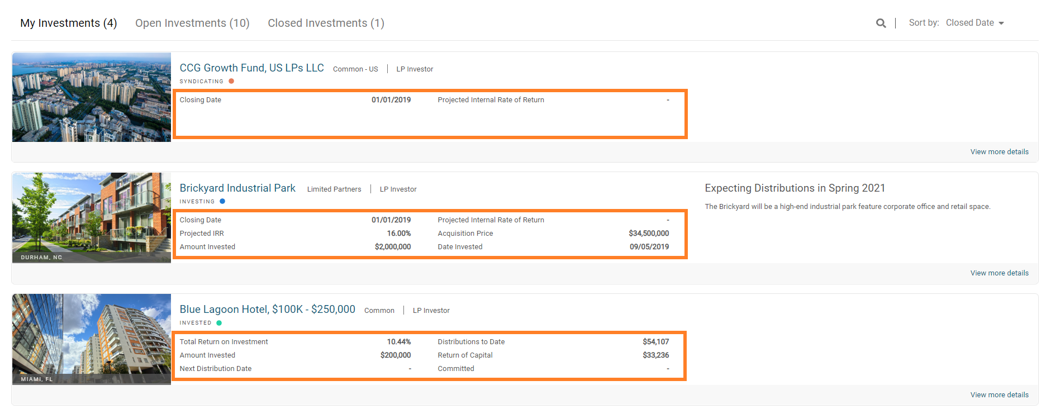This screenshot has width=1046, height=409.
Task: Click the Blue Lagoon Miami, FL image
Action: tap(92, 339)
